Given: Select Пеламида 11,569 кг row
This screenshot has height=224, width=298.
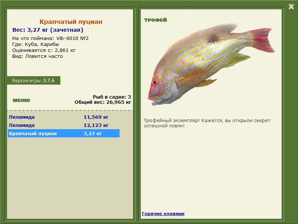Looking at the screenshot, I should (x=64, y=117).
